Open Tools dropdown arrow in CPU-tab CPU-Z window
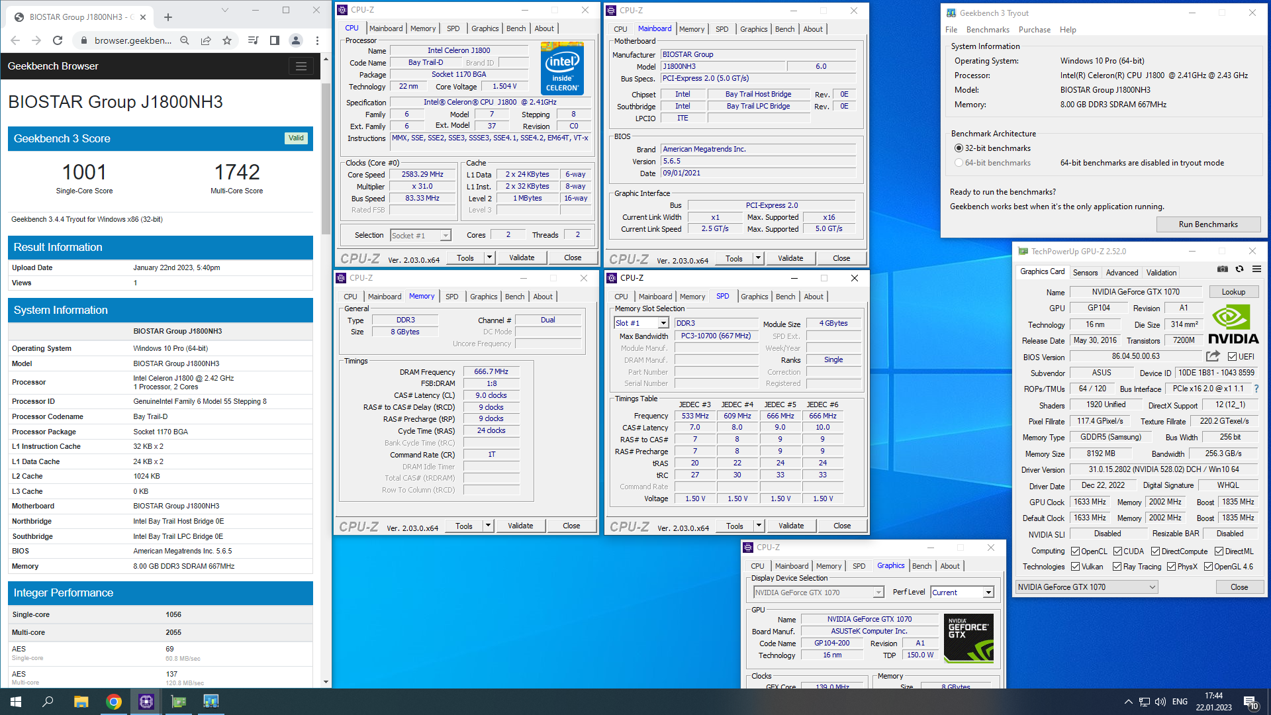 490,258
